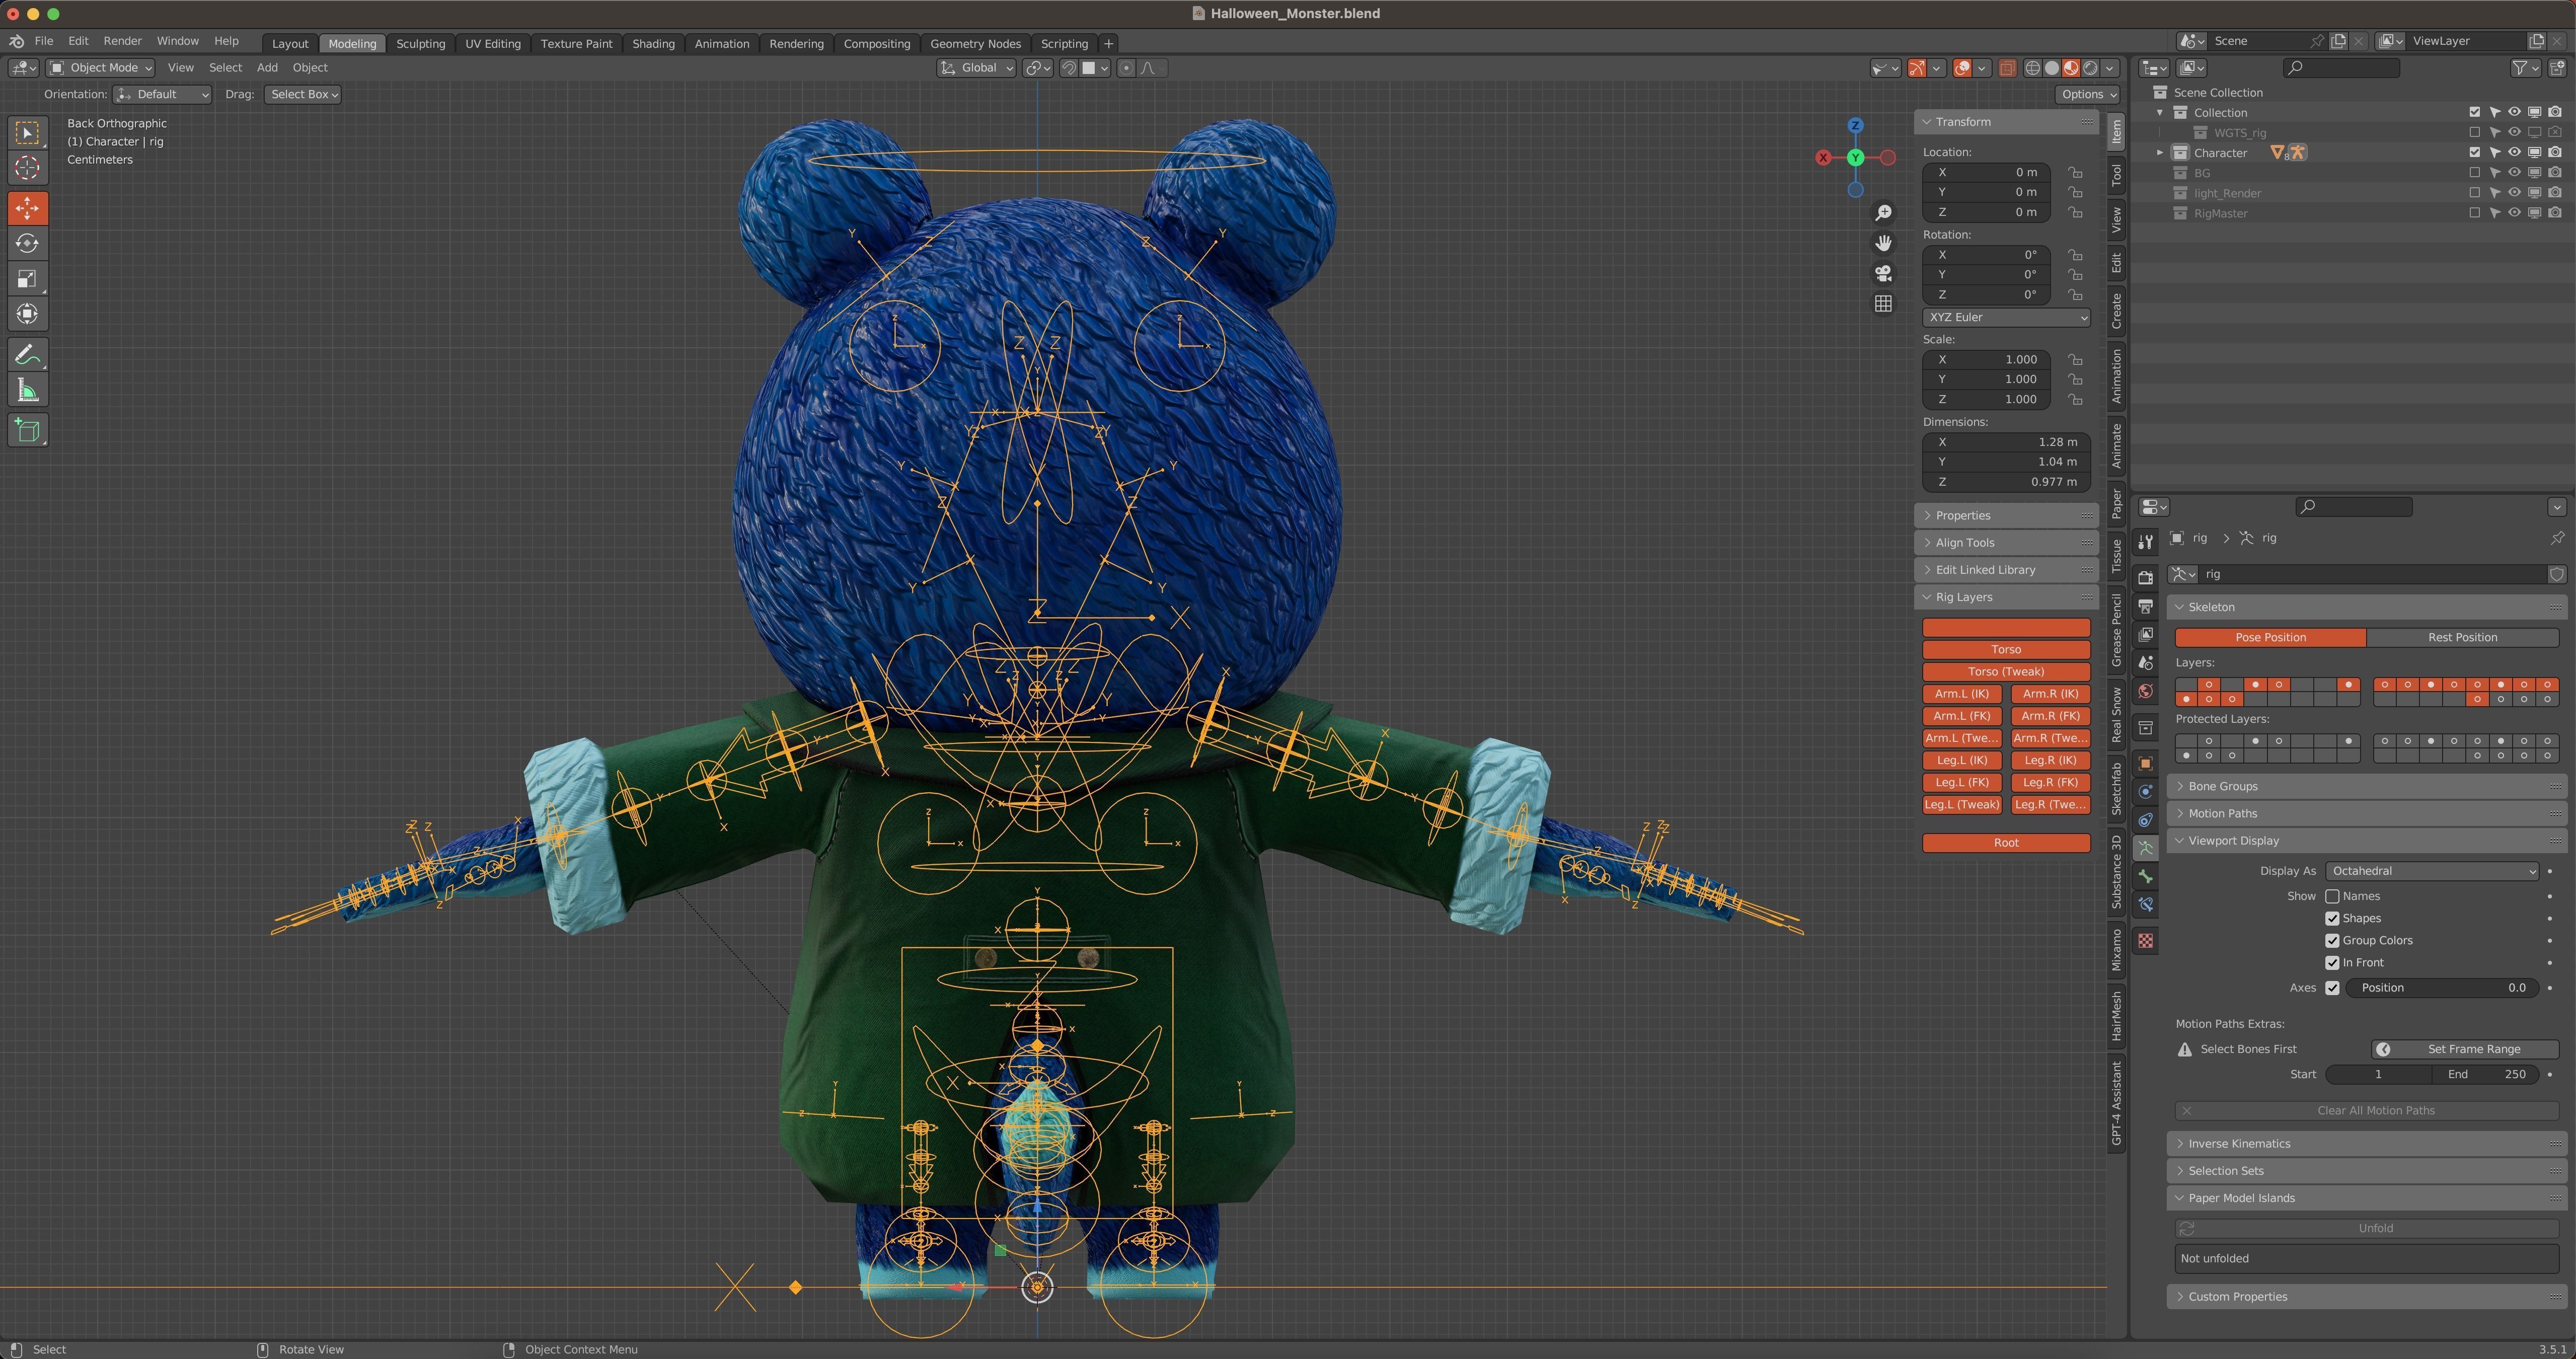Viewport: 2576px width, 1359px height.
Task: Toggle Location X lock icon
Action: coord(2075,172)
